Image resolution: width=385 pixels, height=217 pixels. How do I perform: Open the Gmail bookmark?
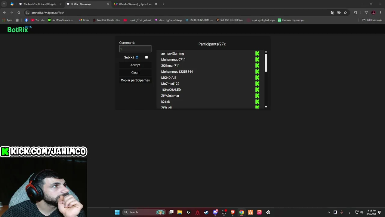(84, 20)
